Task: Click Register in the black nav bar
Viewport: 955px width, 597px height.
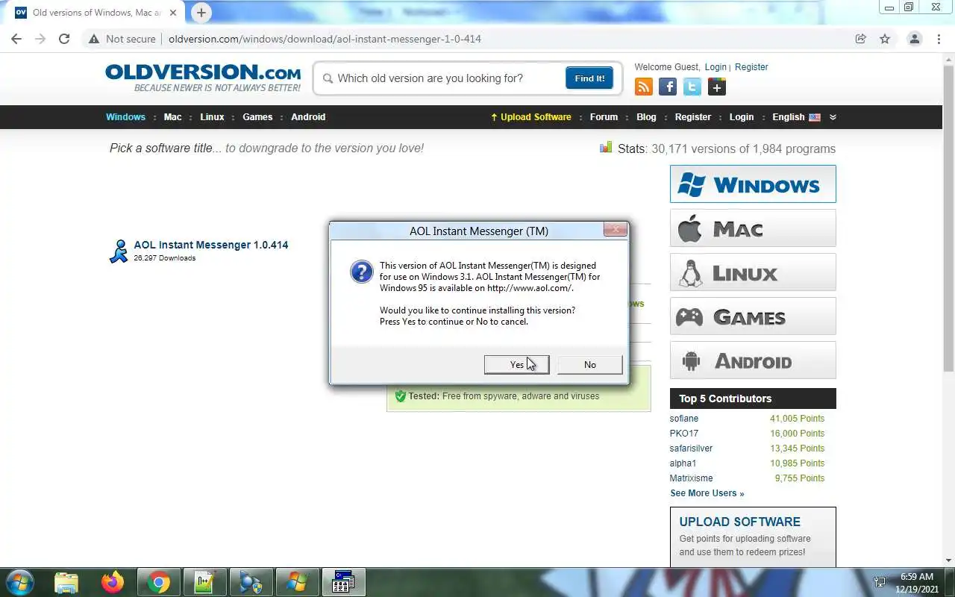Action: pyautogui.click(x=693, y=117)
